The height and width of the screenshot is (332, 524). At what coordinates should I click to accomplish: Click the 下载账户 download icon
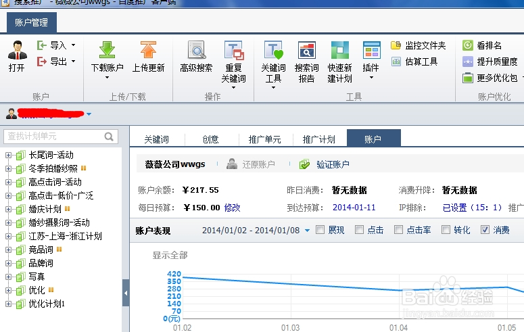pyautogui.click(x=107, y=49)
